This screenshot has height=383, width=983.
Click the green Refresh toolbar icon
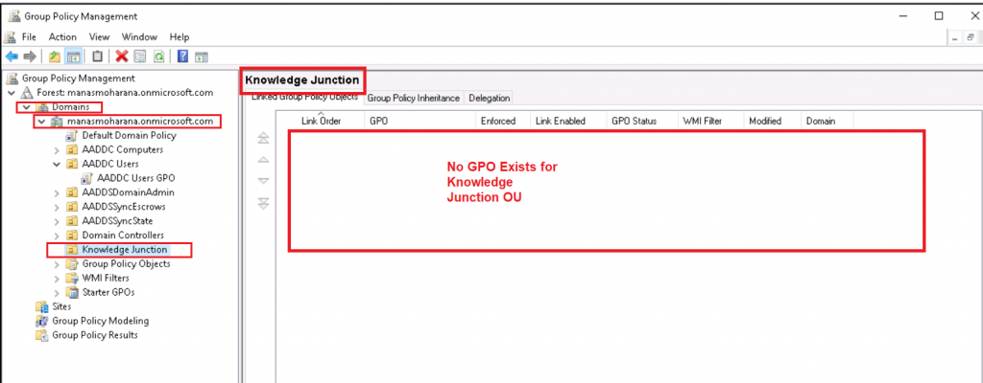[x=157, y=56]
